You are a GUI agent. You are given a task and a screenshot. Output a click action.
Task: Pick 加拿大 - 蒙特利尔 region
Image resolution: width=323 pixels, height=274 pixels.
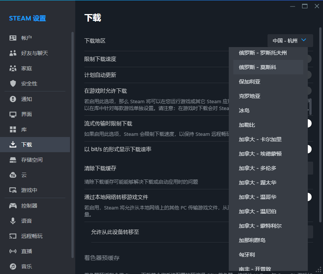click(268, 226)
